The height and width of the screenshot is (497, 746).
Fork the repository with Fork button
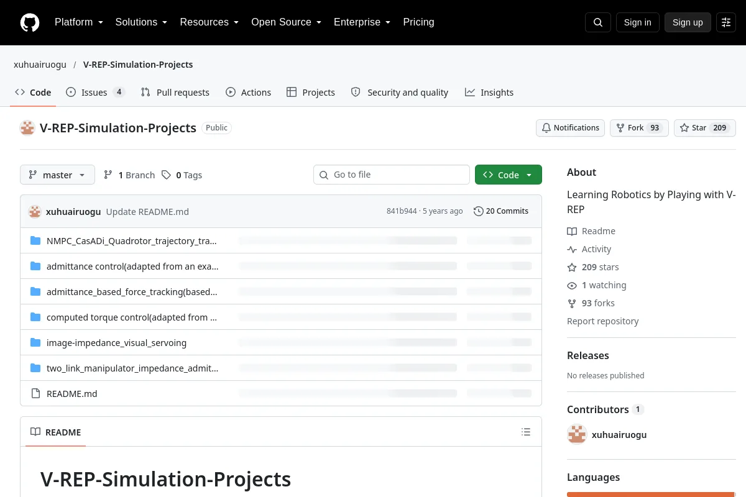[x=638, y=128]
